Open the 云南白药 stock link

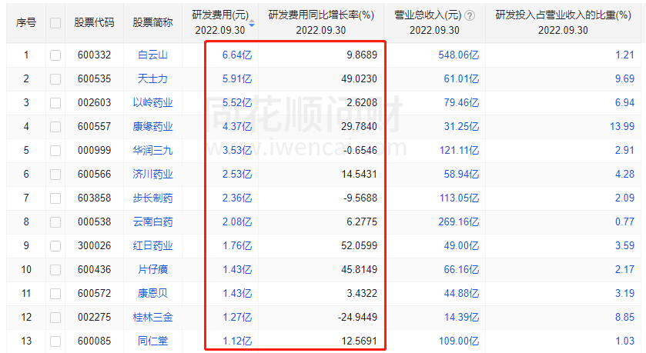click(152, 222)
